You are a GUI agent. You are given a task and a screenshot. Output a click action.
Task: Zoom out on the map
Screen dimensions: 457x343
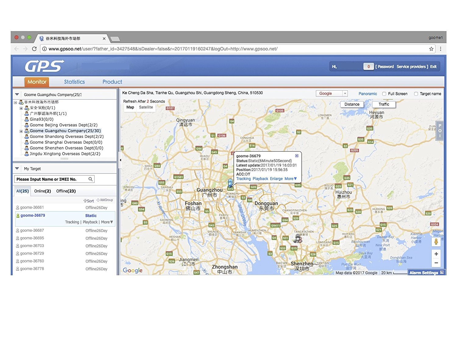click(x=436, y=263)
